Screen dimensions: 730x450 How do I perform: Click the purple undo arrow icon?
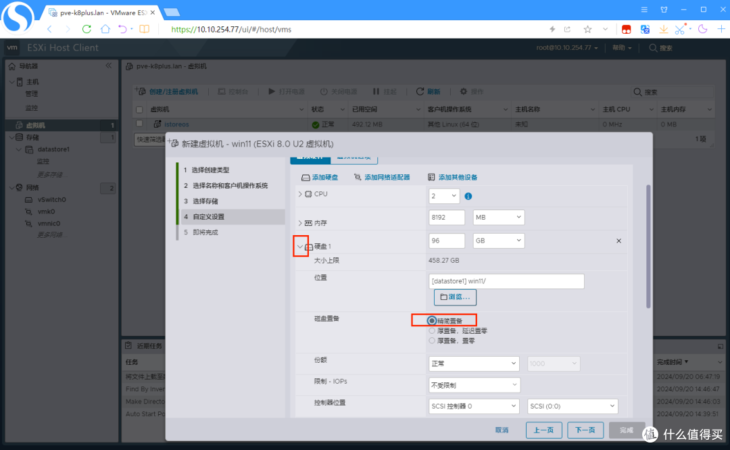(x=122, y=29)
